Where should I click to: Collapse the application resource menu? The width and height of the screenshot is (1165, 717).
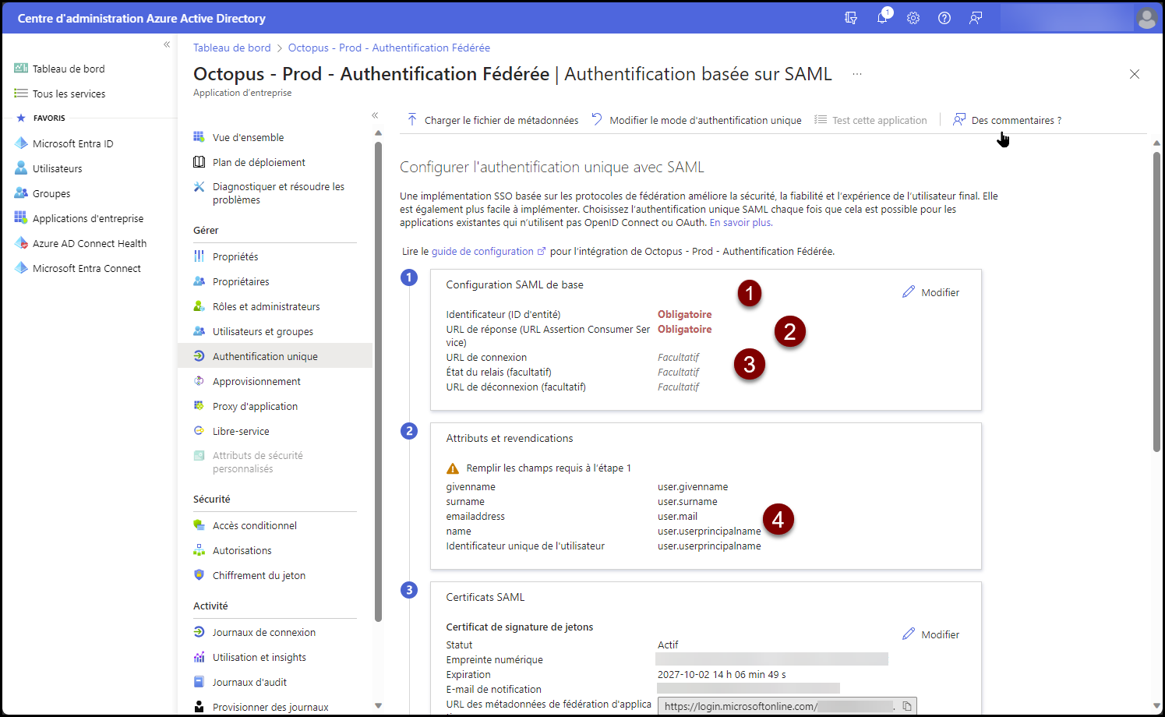point(375,115)
